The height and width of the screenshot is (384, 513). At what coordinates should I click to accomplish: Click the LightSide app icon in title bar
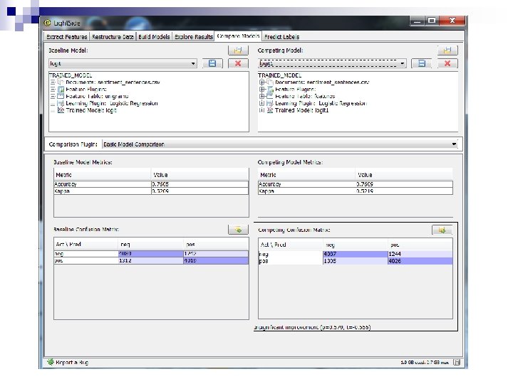pos(48,23)
